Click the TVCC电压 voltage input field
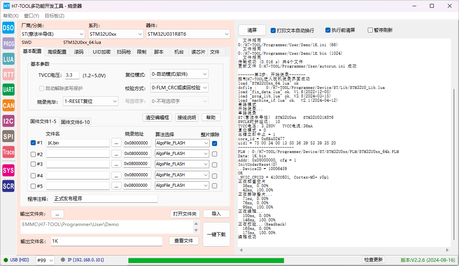 point(72,75)
